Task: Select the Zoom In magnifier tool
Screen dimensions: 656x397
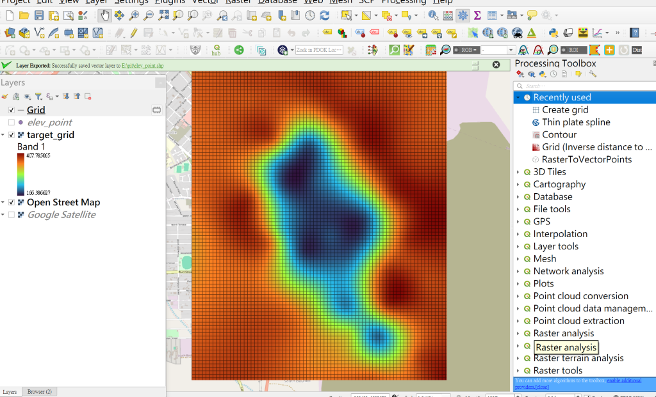Action: (134, 16)
